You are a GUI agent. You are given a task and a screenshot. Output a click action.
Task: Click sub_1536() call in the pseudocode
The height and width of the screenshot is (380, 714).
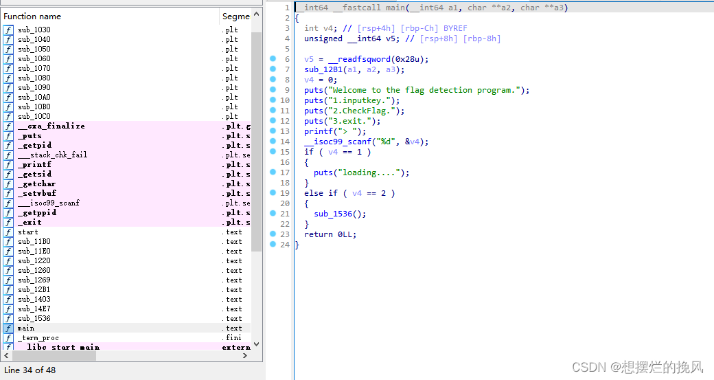(340, 214)
